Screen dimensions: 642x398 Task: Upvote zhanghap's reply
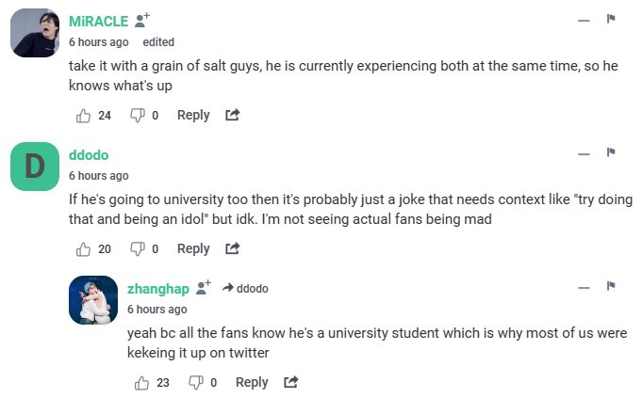[141, 383]
